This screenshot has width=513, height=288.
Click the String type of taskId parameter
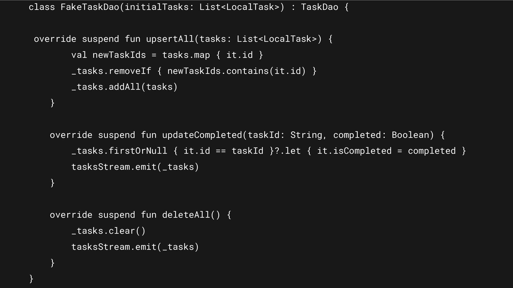[306, 135]
